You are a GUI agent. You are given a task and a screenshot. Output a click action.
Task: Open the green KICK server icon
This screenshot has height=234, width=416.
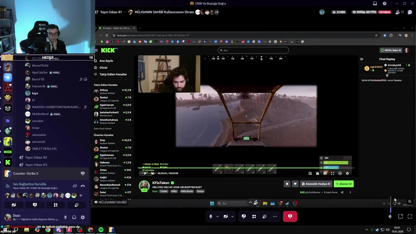(8, 152)
